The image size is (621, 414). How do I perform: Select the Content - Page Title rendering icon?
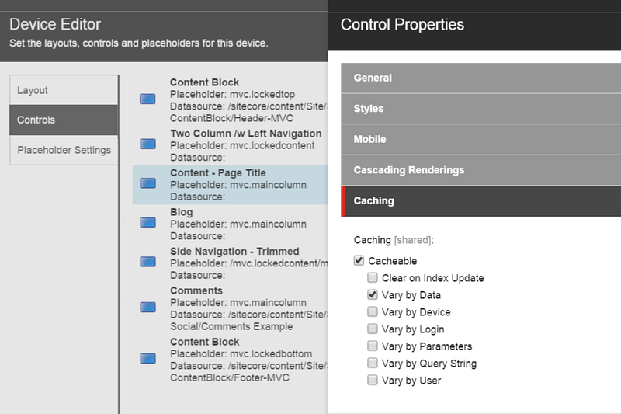click(147, 183)
